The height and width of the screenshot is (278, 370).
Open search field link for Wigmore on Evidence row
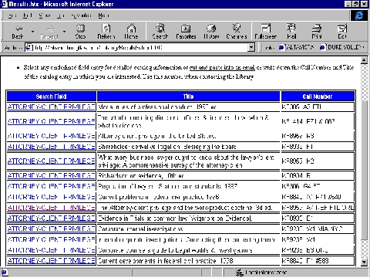pyautogui.click(x=51, y=219)
